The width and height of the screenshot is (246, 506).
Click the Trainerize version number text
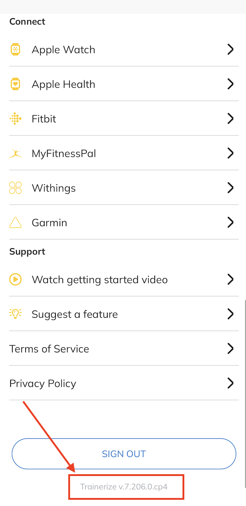(x=124, y=487)
